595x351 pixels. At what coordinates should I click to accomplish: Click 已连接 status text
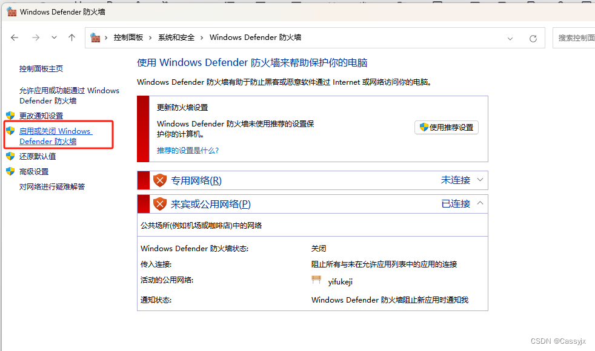456,204
